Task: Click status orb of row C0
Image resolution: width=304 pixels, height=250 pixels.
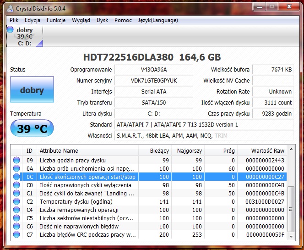Action: pyautogui.click(x=16, y=185)
